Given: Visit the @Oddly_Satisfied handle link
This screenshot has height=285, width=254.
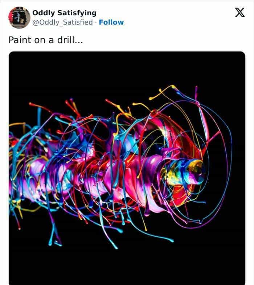Looking at the screenshot, I should (x=62, y=22).
